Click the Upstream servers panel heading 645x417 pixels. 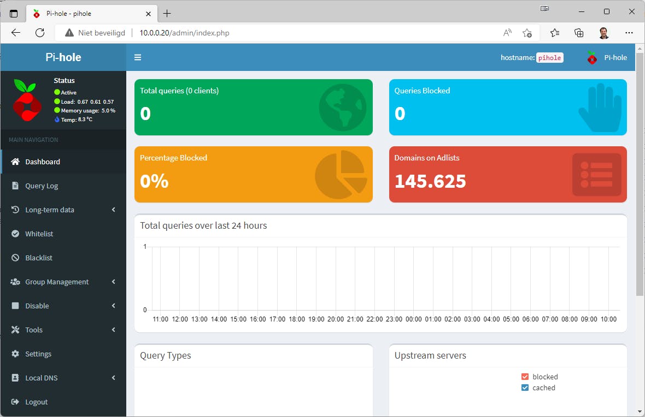pyautogui.click(x=430, y=355)
